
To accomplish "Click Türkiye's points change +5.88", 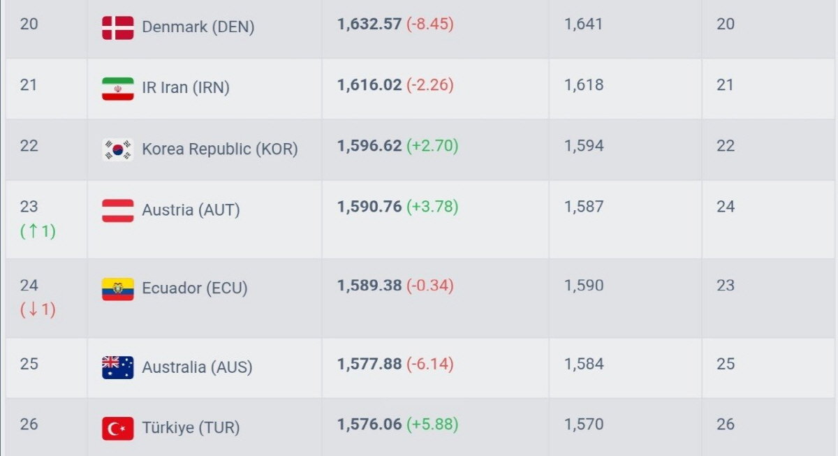I will pos(432,424).
